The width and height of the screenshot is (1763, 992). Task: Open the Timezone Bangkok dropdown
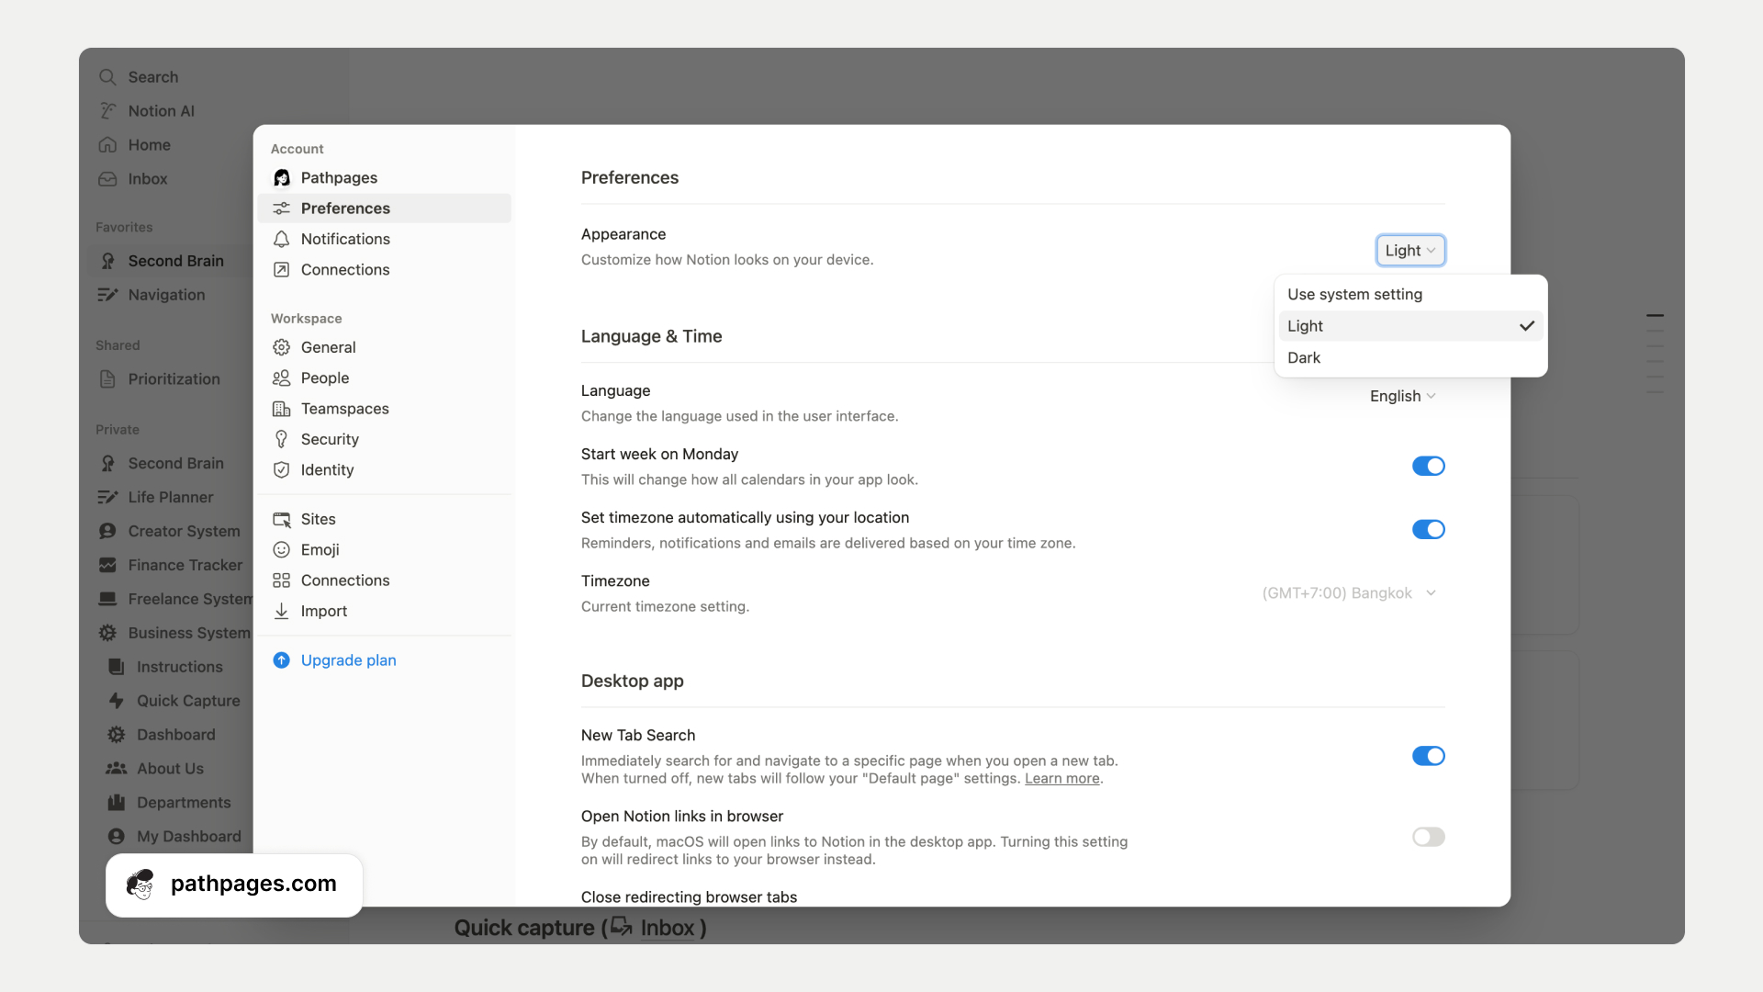(x=1349, y=593)
